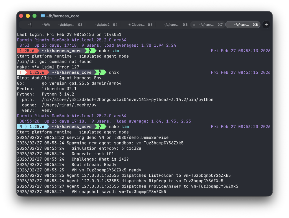
Task: Click the new tab plus button
Action: click(x=266, y=25)
